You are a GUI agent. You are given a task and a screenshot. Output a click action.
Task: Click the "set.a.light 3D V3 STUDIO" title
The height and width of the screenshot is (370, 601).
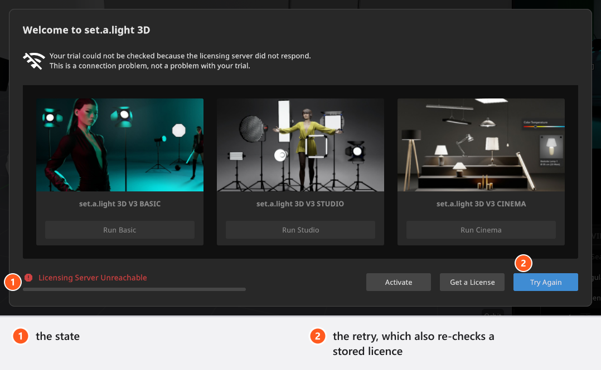(x=300, y=204)
